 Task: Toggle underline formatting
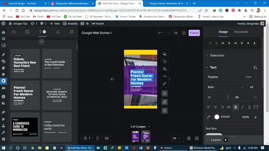point(249,107)
